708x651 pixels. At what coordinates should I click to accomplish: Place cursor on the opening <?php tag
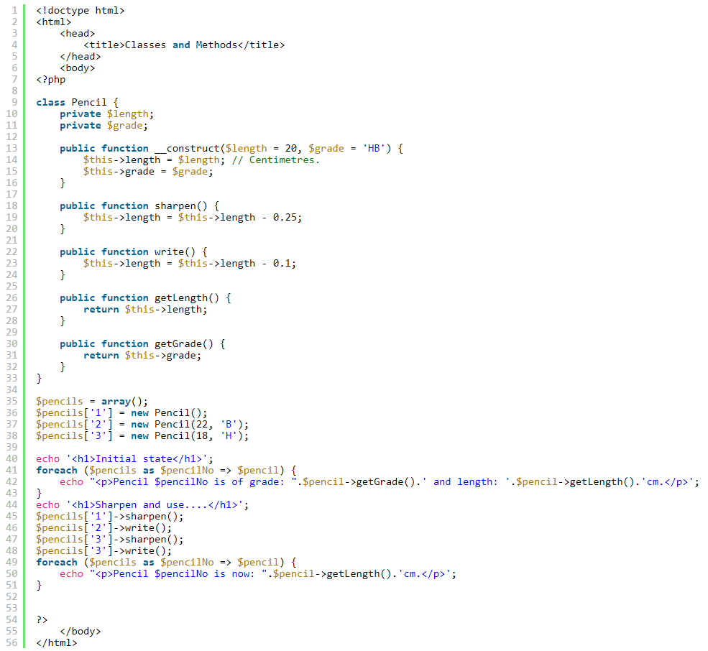[50, 80]
